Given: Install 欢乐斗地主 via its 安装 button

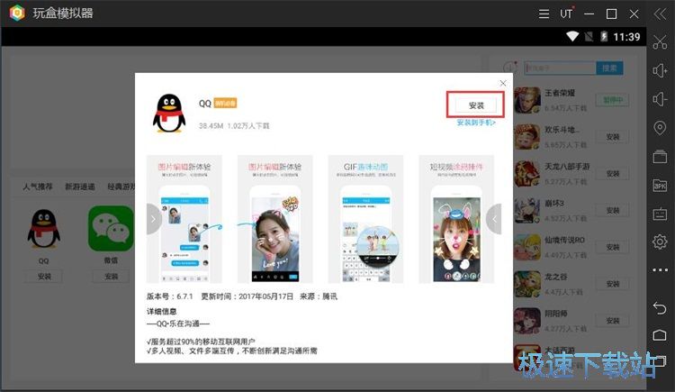Looking at the screenshot, I should point(613,137).
